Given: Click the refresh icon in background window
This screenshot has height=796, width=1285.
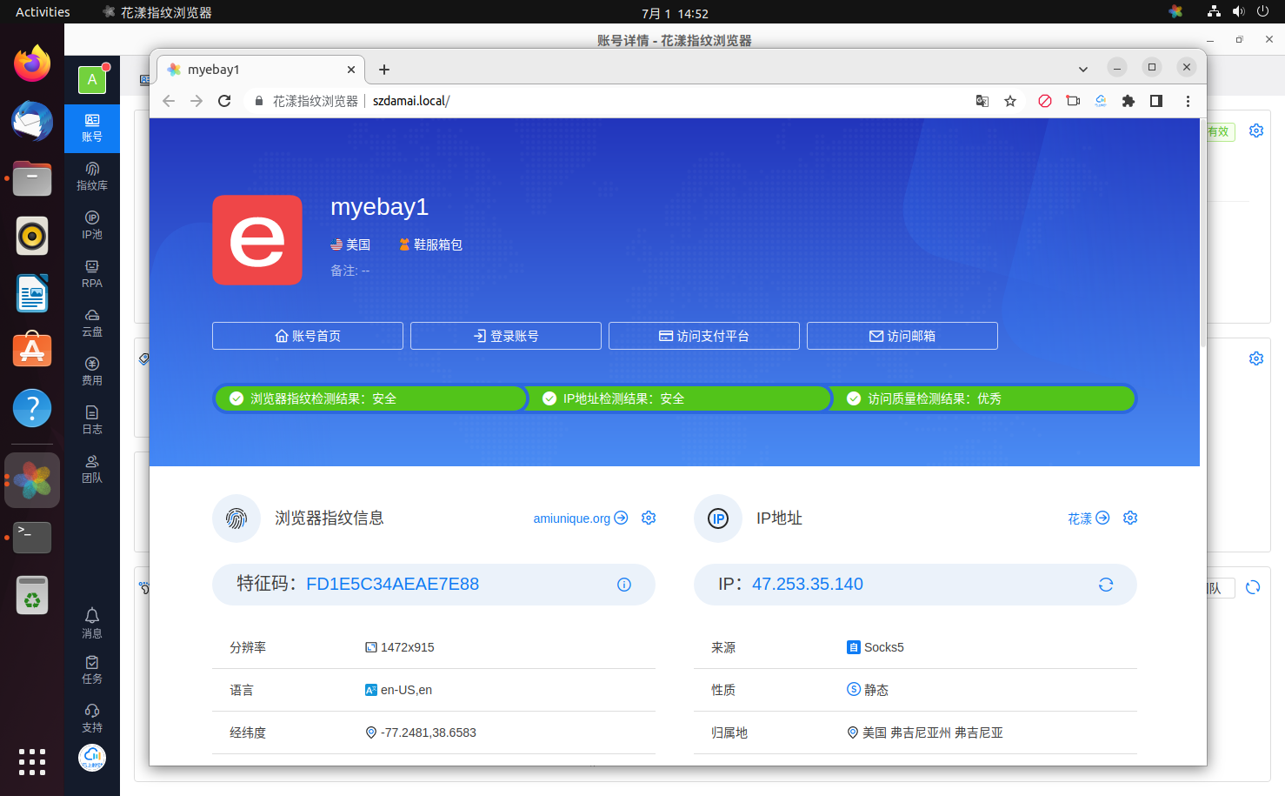Looking at the screenshot, I should 1253,587.
